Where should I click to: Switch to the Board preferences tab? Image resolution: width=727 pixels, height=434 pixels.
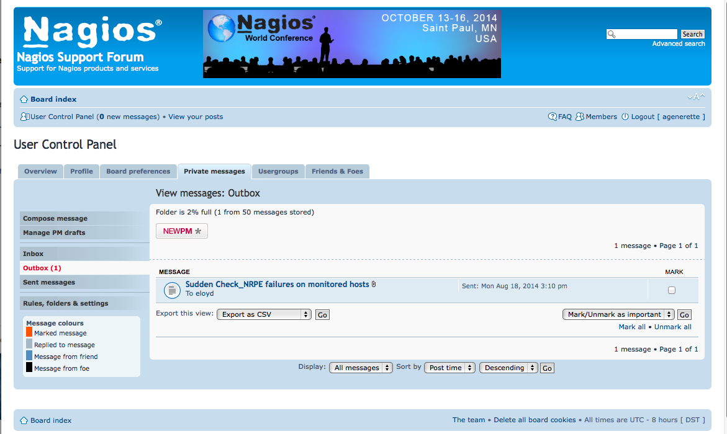138,172
